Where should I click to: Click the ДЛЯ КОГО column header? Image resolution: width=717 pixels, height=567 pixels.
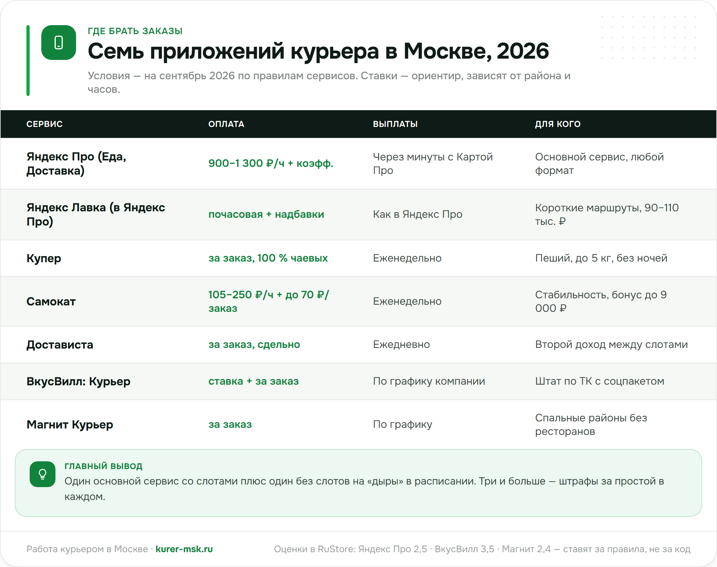[557, 124]
